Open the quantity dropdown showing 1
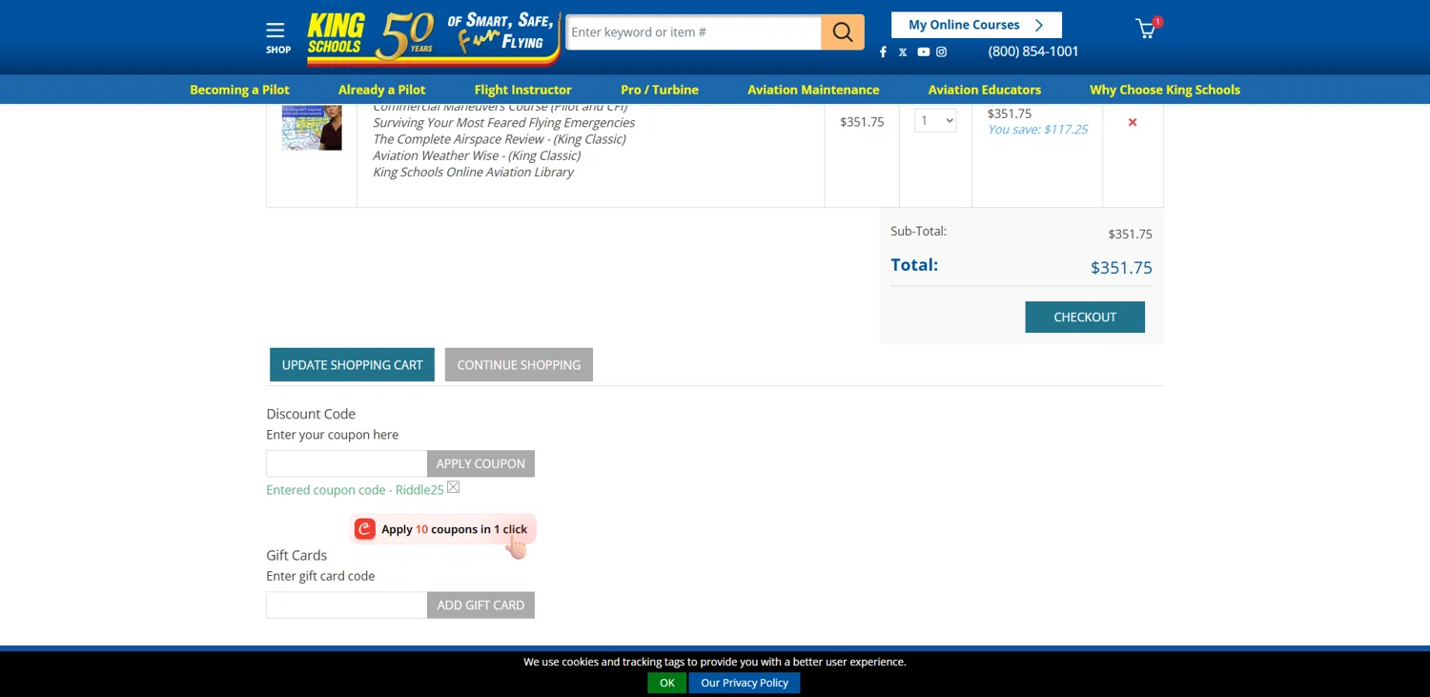The height and width of the screenshot is (697, 1430). pos(935,121)
